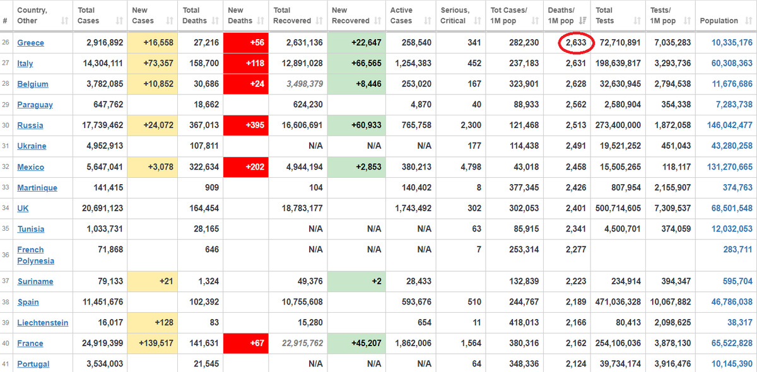The image size is (757, 372).
Task: Select Russia new deaths cell +395
Action: [x=246, y=125]
